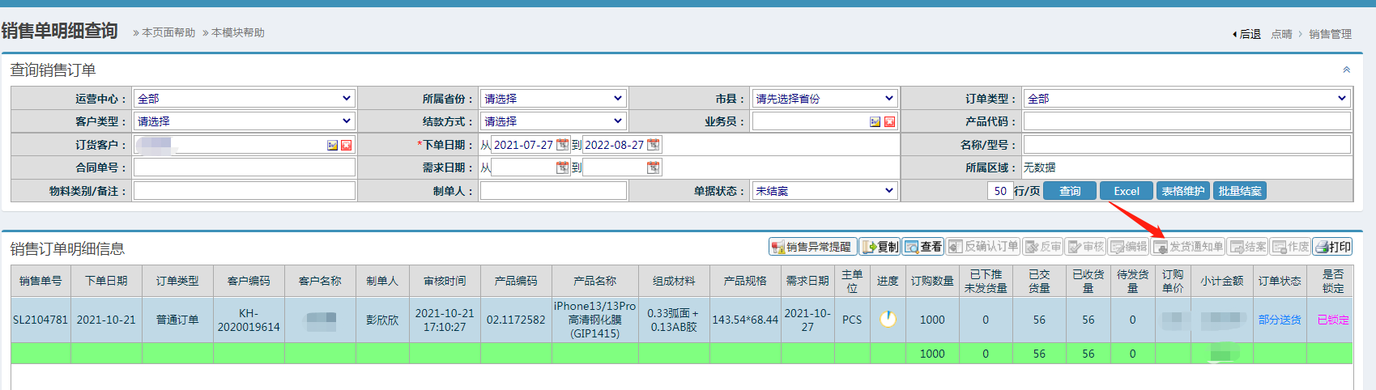Click the 反审 toolbar button
Viewport: 1376px width, 390px height.
tap(1043, 247)
